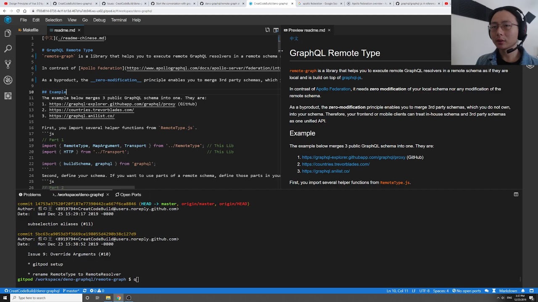This screenshot has width=538, height=302.
Task: Toggle the bottom panel maximize icon
Action: point(516,195)
